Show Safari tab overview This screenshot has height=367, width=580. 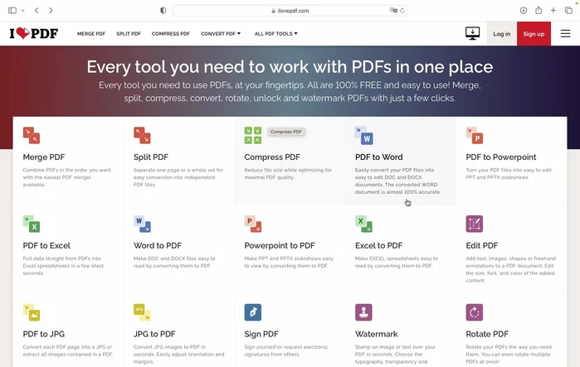568,10
